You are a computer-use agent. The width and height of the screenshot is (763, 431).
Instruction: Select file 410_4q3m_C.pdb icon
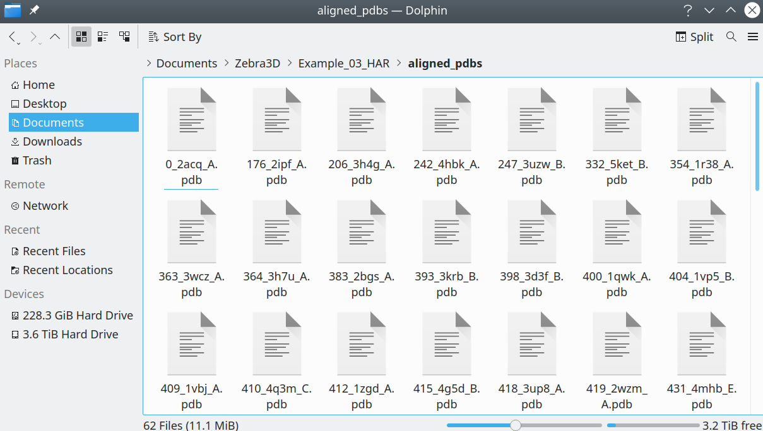pos(276,343)
